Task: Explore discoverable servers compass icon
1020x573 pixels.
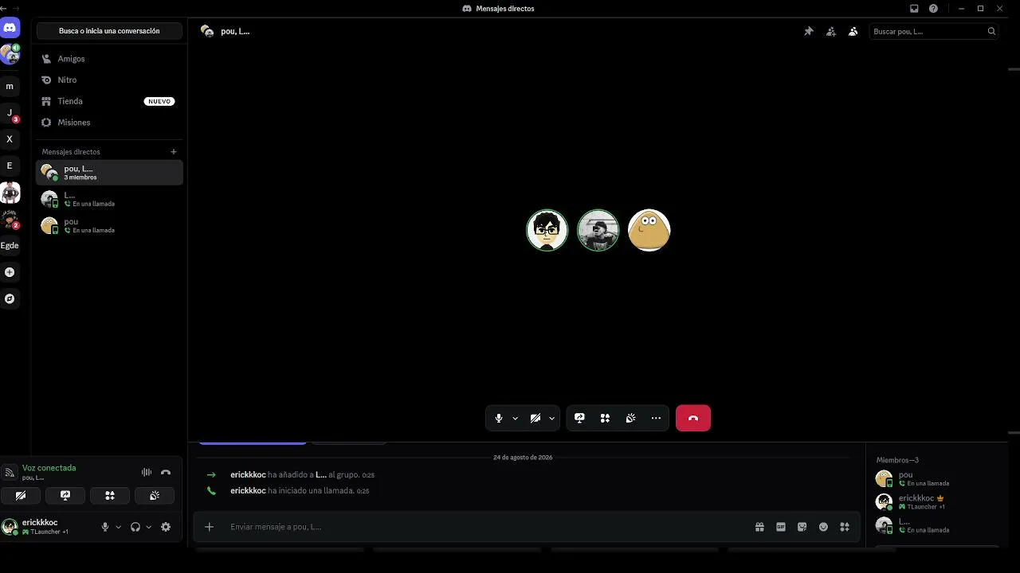Action: pos(10,298)
